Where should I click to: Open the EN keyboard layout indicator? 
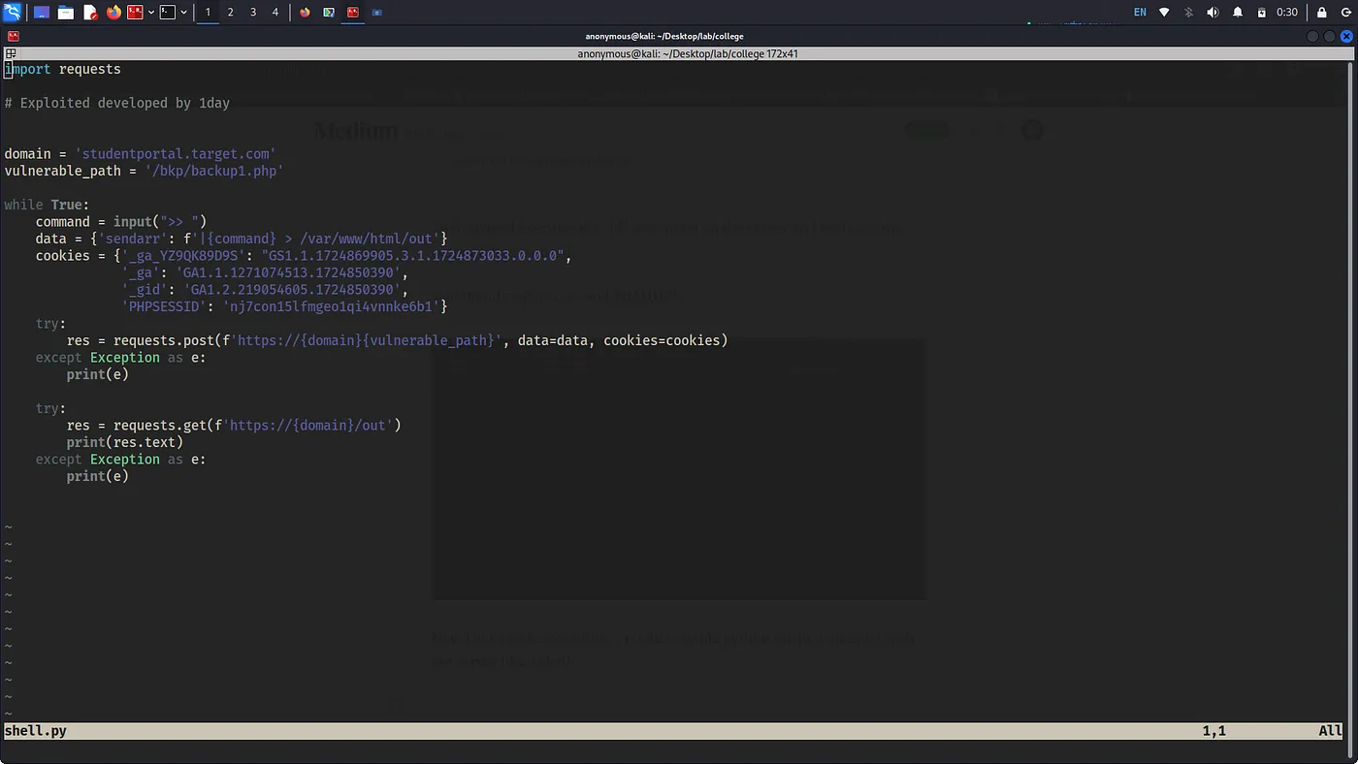1140,13
